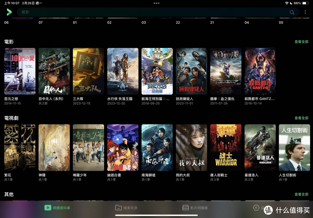Tap 共2部 under 目中无人
The height and width of the screenshot is (218, 313).
[x=43, y=103]
